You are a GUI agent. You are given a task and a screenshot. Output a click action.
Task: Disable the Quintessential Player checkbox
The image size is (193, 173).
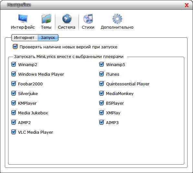[x=102, y=83]
